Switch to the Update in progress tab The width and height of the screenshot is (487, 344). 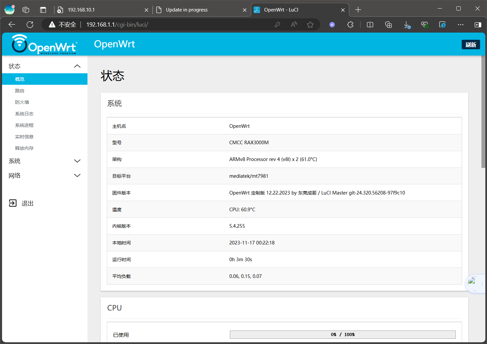(x=197, y=10)
